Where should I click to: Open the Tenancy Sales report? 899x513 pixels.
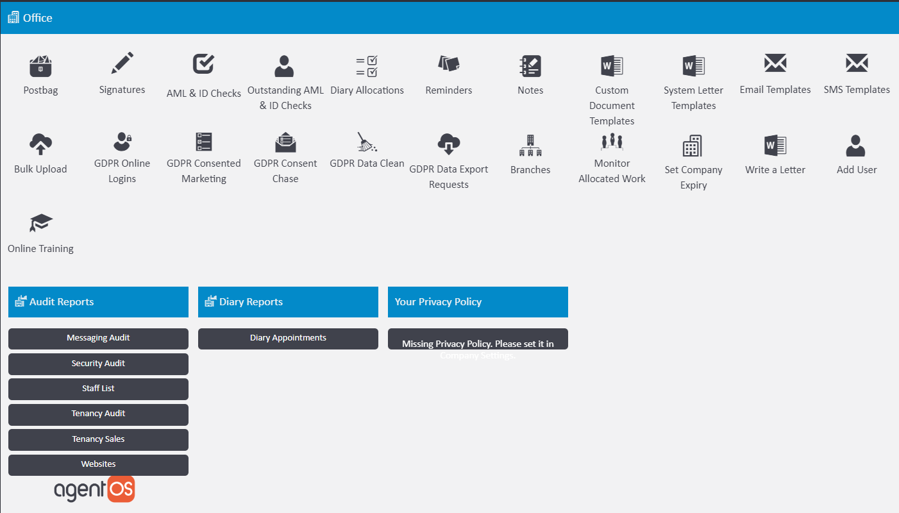98,439
